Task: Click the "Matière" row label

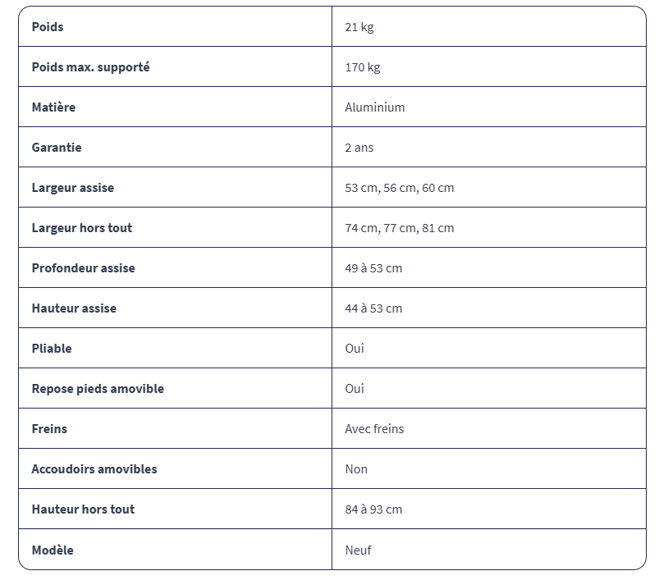Action: coord(53,107)
